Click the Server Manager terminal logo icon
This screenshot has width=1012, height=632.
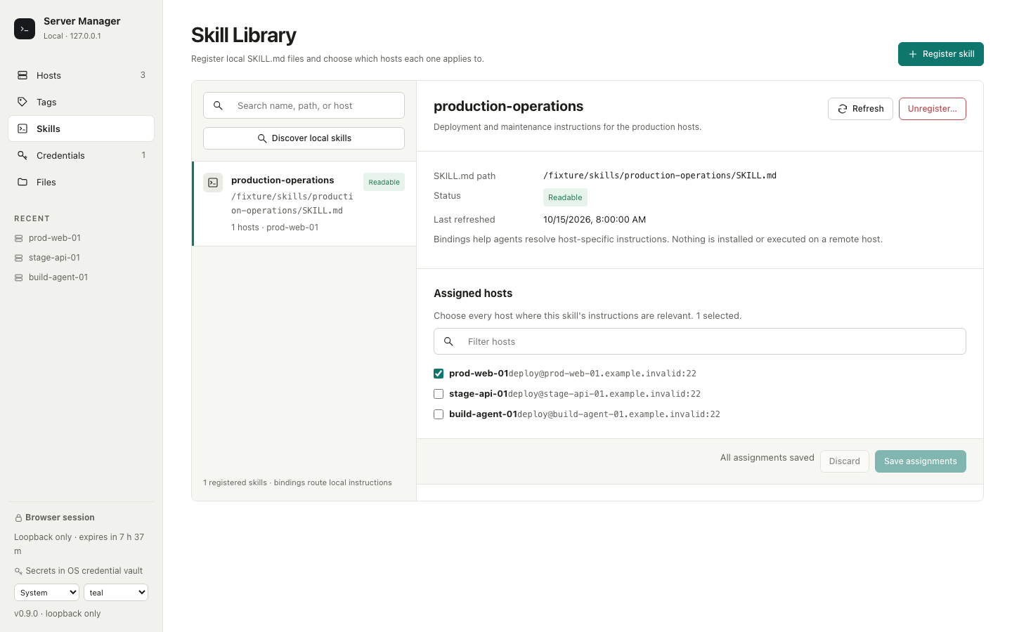(25, 29)
